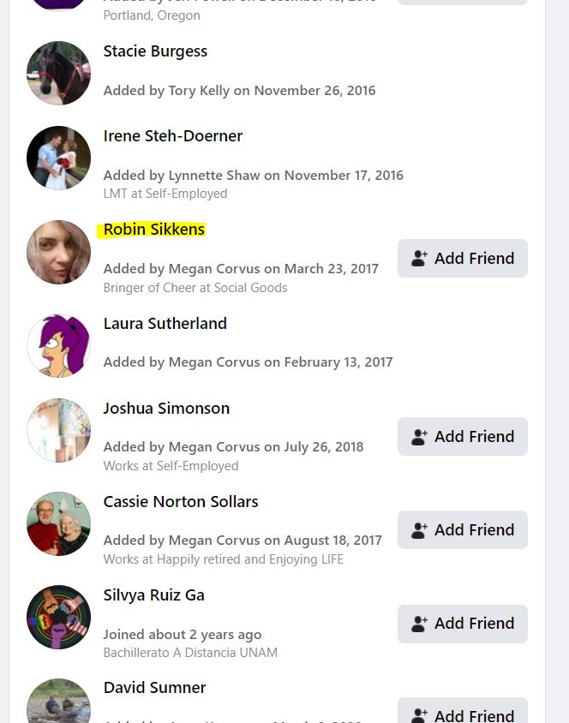Open Joshua Simonson's profile thumbnail
This screenshot has height=723, width=569.
pyautogui.click(x=58, y=430)
